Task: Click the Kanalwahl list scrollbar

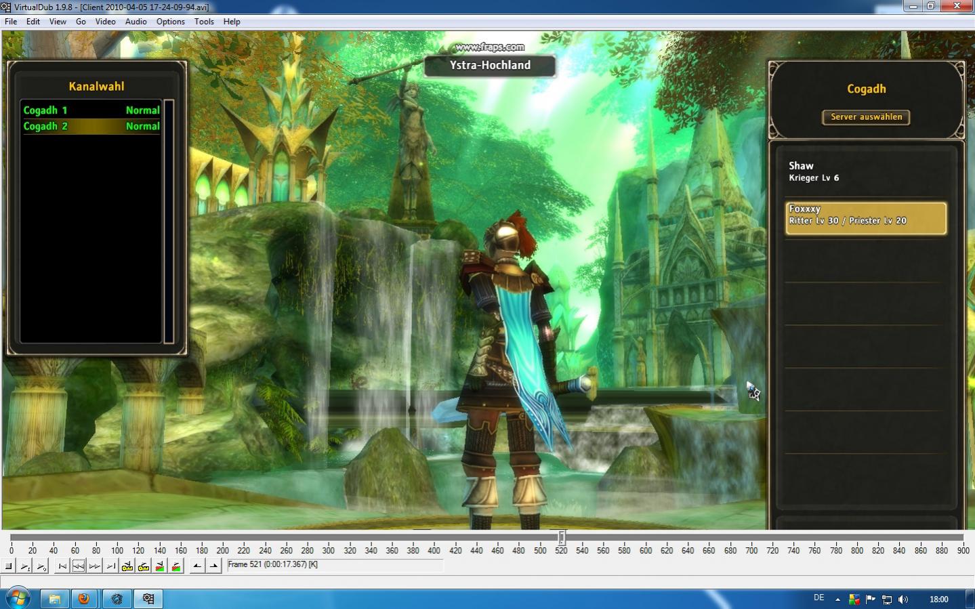Action: tap(169, 222)
